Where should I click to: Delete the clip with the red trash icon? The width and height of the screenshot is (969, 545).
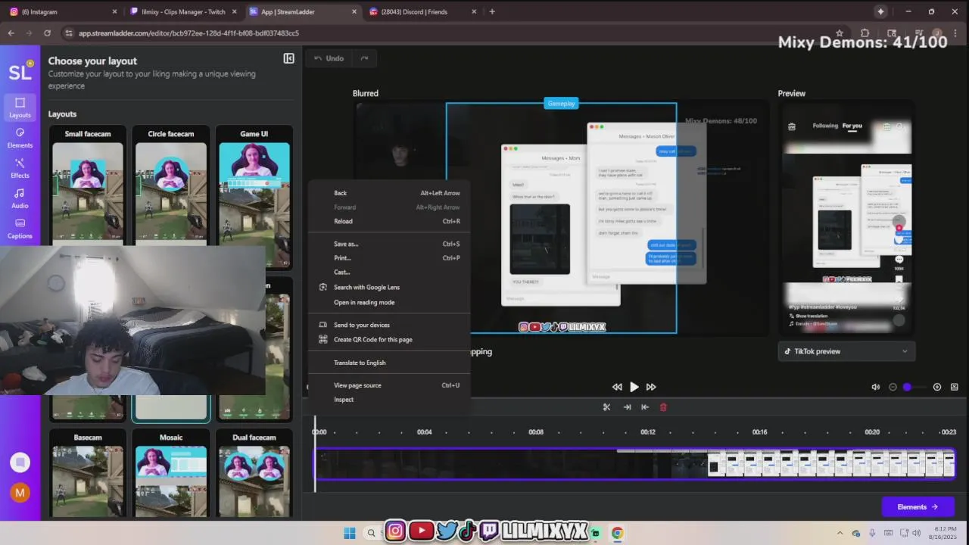coord(663,407)
